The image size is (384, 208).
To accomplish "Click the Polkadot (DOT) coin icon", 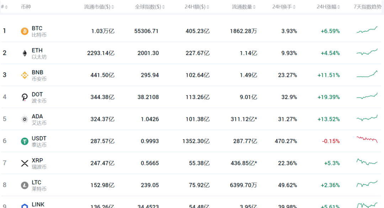I will [25, 97].
